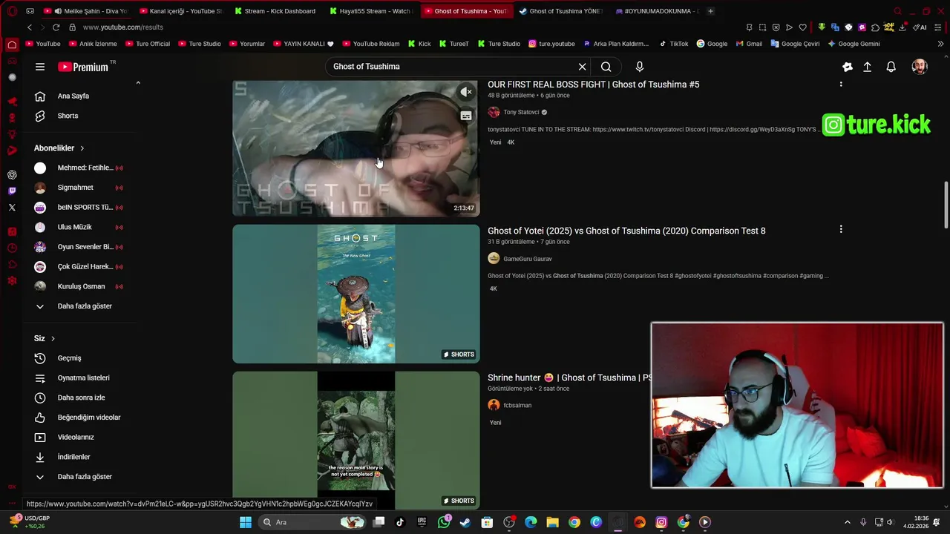Screen dimensions: 950x534
Task: Open GameGuru Gaurav channel avatar
Action: coord(494,259)
